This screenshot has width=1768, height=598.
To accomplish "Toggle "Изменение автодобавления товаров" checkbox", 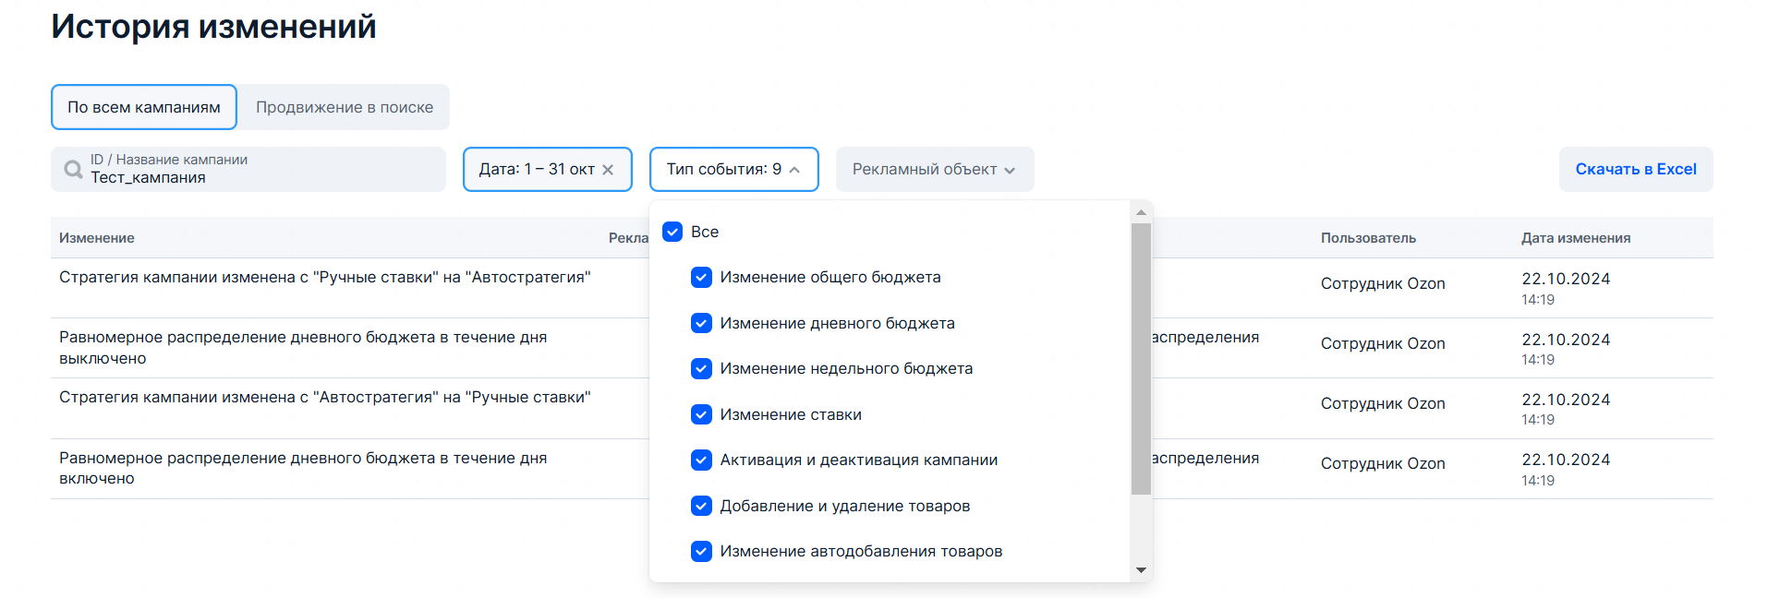I will [701, 552].
